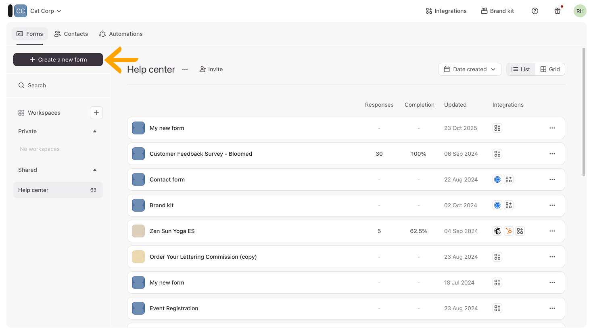Click the gift box notifications icon

[558, 11]
